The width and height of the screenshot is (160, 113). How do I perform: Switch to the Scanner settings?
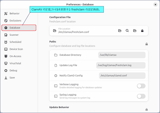click(19, 35)
